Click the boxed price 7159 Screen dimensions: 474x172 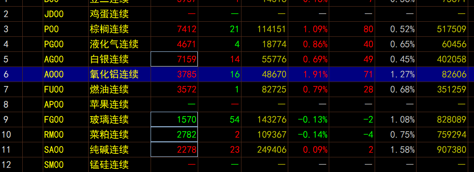tap(174, 59)
